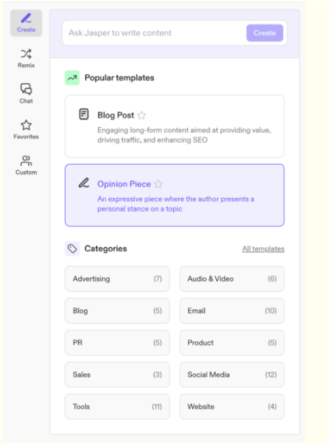Favorite the Blog Post template star

coord(142,115)
